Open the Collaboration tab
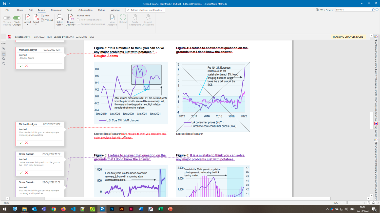The height and width of the screenshot is (213, 380). pos(85,10)
